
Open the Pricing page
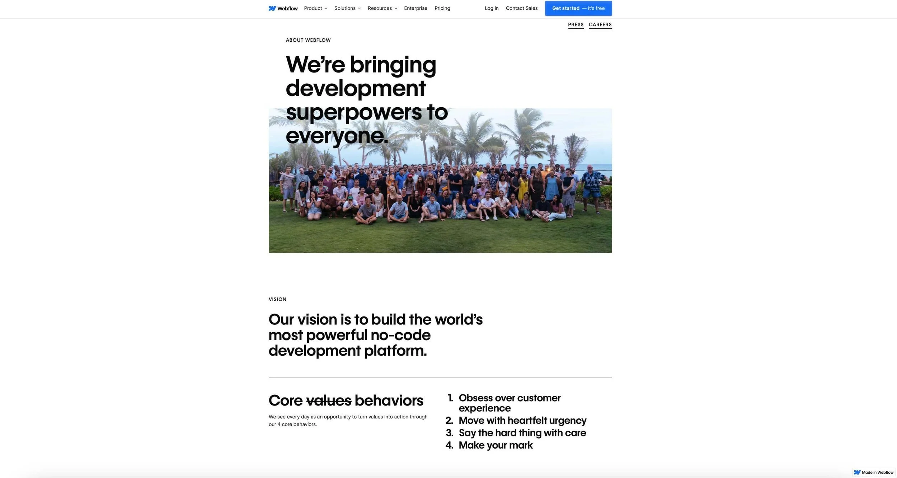[442, 8]
